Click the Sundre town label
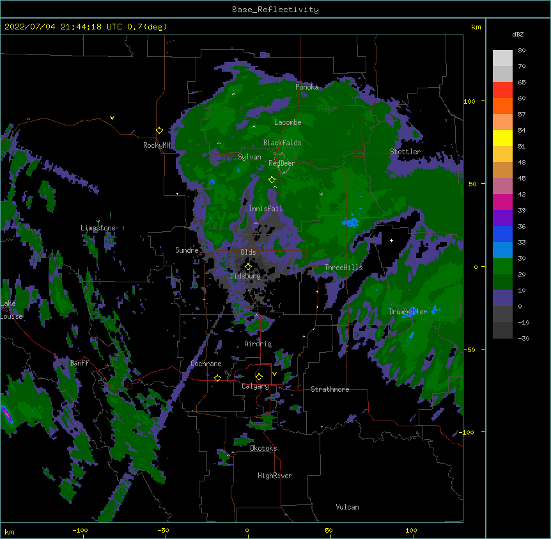The image size is (551, 539). click(x=187, y=250)
